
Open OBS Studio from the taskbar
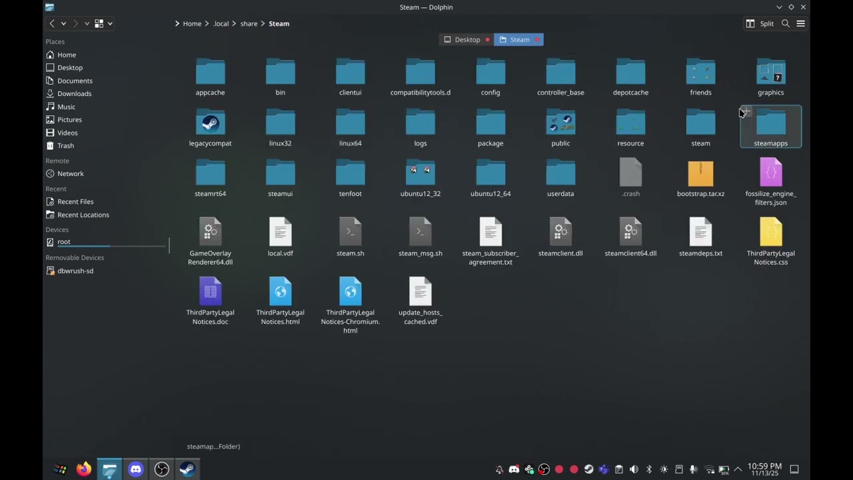[x=161, y=469]
